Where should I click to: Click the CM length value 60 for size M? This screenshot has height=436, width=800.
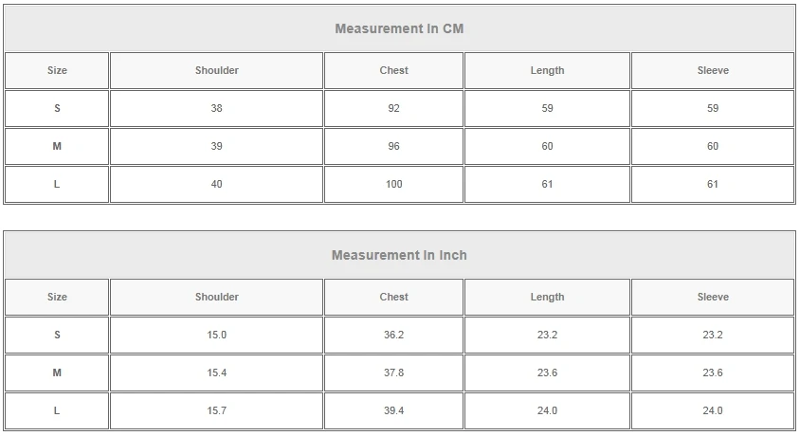547,146
